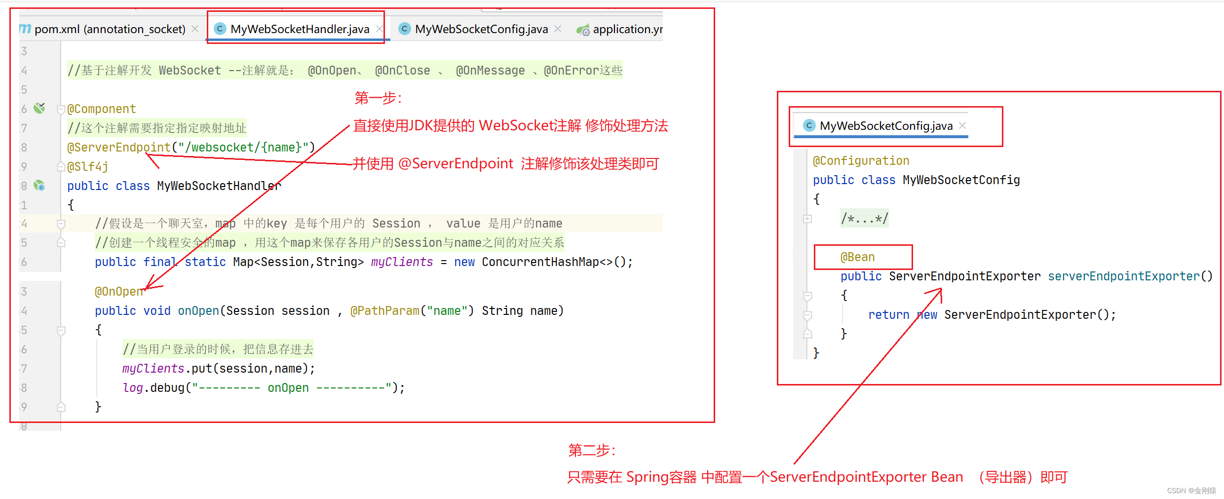1224x499 pixels.
Task: Click the @ServerEndpoint annotation
Action: [x=119, y=148]
